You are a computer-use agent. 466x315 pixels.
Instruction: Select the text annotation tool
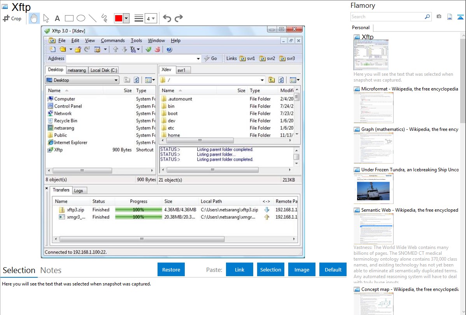click(x=57, y=18)
